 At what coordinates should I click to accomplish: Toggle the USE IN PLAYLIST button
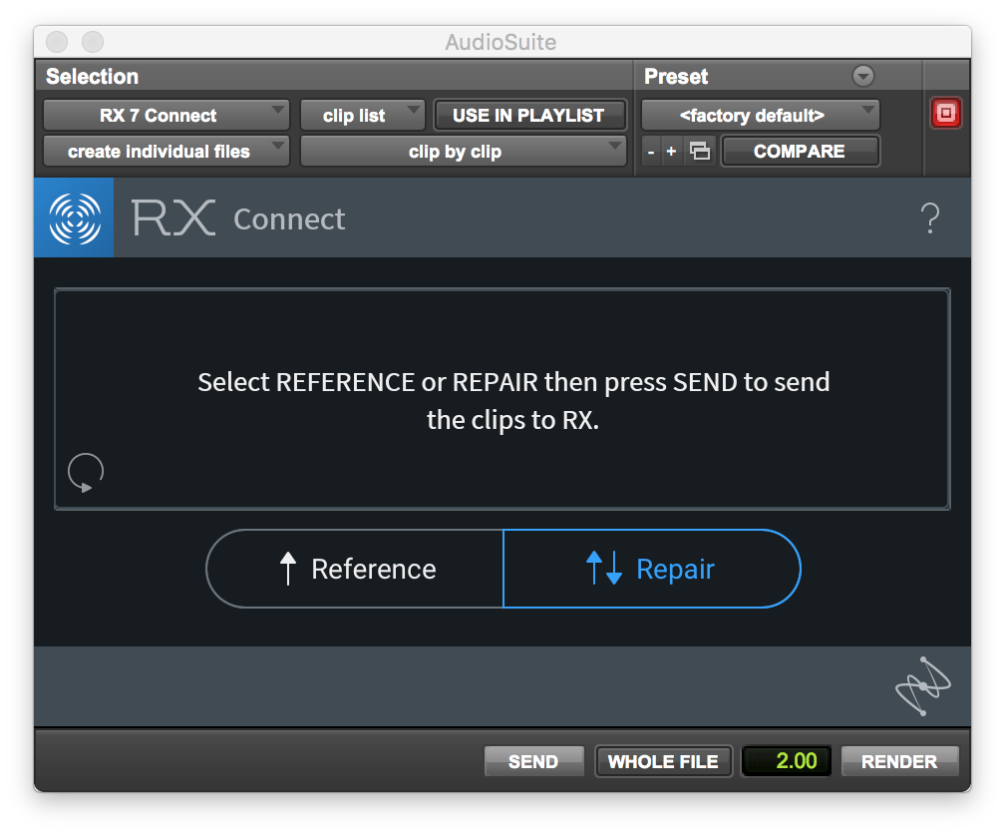(x=528, y=116)
